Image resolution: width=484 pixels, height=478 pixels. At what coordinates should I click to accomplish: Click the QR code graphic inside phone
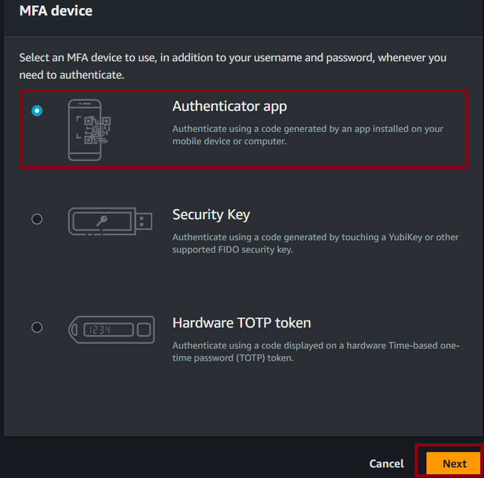(94, 128)
